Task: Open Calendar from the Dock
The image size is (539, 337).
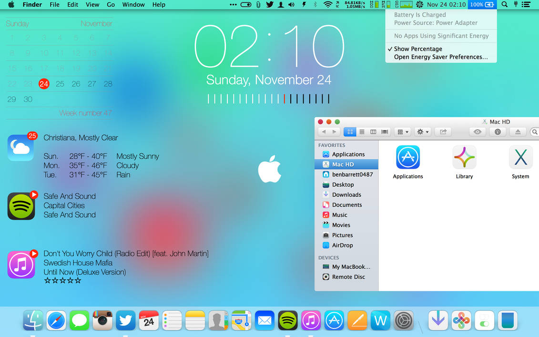Action: pos(149,320)
